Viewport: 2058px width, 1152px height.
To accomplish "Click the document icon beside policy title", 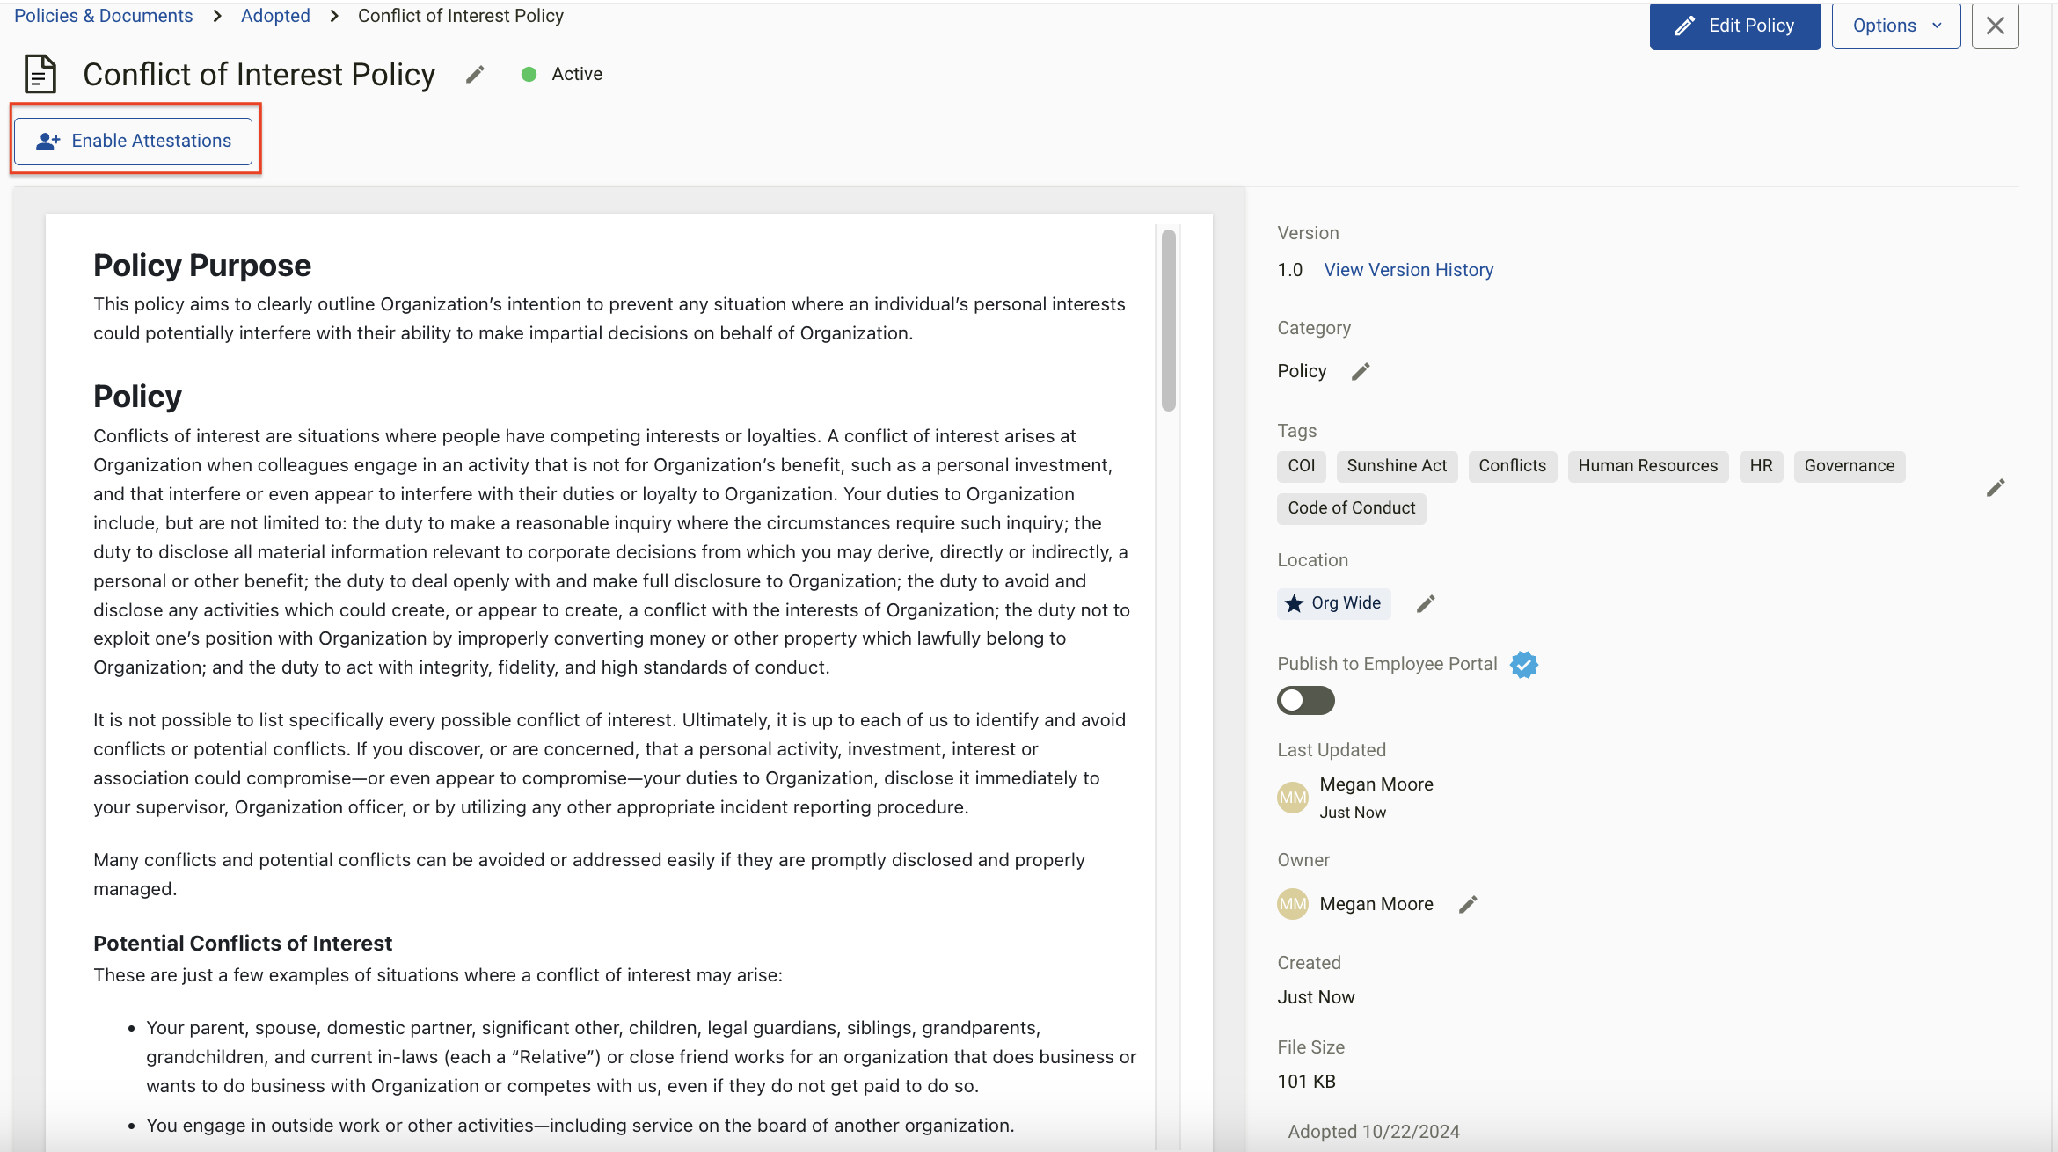I will (x=40, y=74).
